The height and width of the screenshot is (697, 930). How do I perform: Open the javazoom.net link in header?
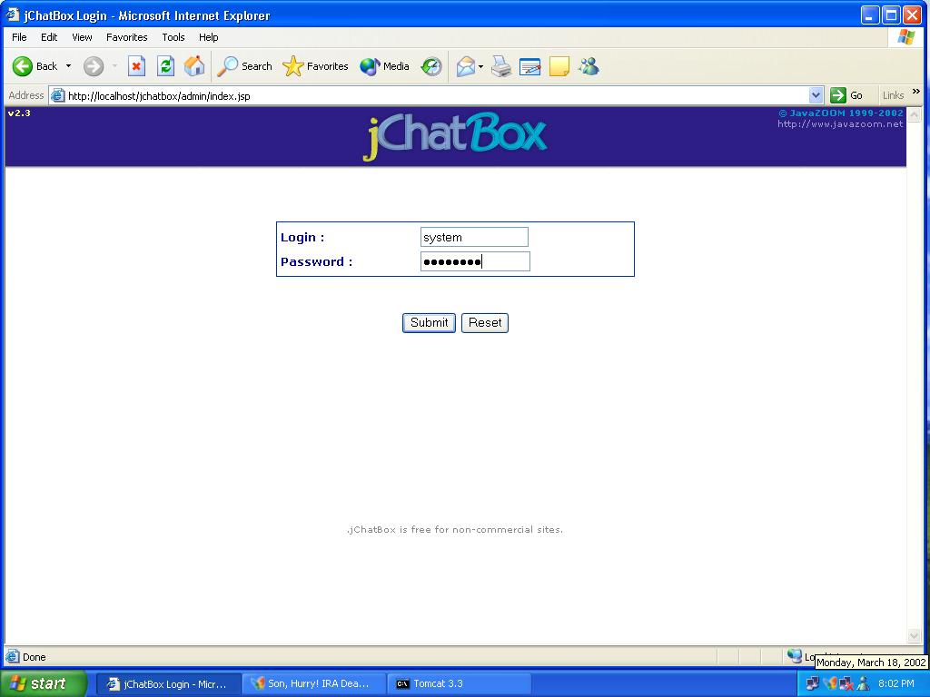(x=840, y=123)
